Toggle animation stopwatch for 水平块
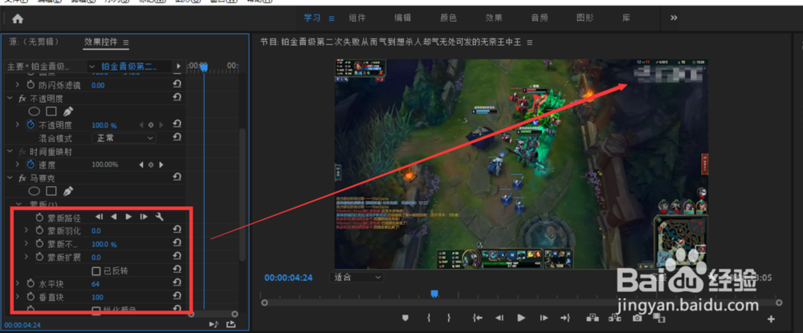This screenshot has height=333, width=803. (x=31, y=284)
